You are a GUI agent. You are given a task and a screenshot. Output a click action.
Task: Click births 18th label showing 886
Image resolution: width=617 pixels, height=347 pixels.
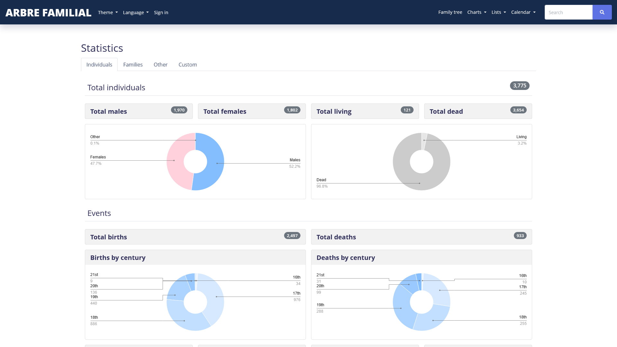(x=94, y=321)
